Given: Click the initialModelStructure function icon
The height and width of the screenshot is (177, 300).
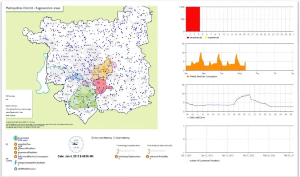Looking at the screenshot, I should (16, 169).
